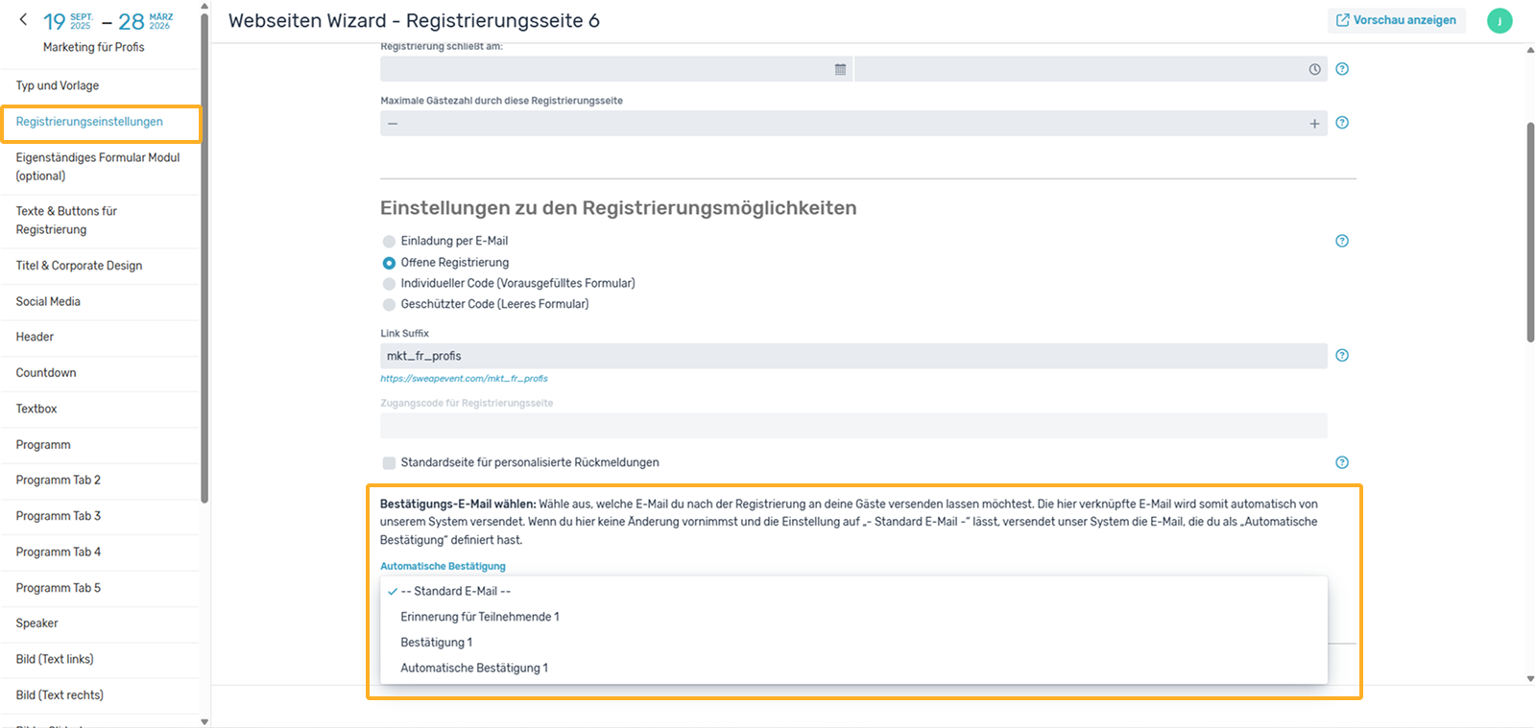Choose '-- Standard E-Mail --' in dropdown
Screen dimensions: 1536x728
tap(853, 591)
